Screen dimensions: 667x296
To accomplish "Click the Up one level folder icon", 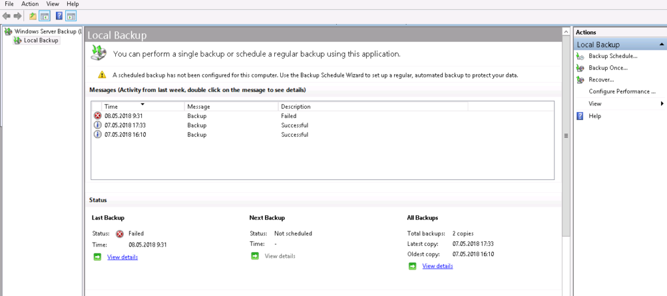I will point(33,16).
